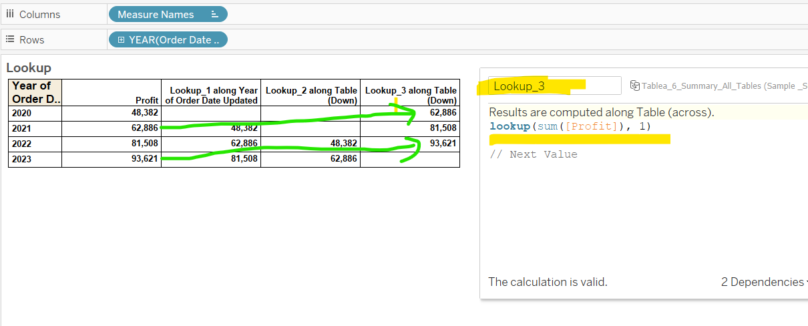Click Profit value 62,886 in 2021 row
The width and height of the screenshot is (808, 326).
click(x=144, y=128)
